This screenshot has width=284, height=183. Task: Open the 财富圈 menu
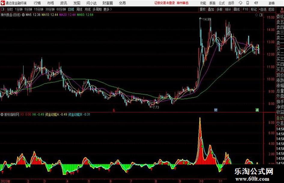[108, 3]
